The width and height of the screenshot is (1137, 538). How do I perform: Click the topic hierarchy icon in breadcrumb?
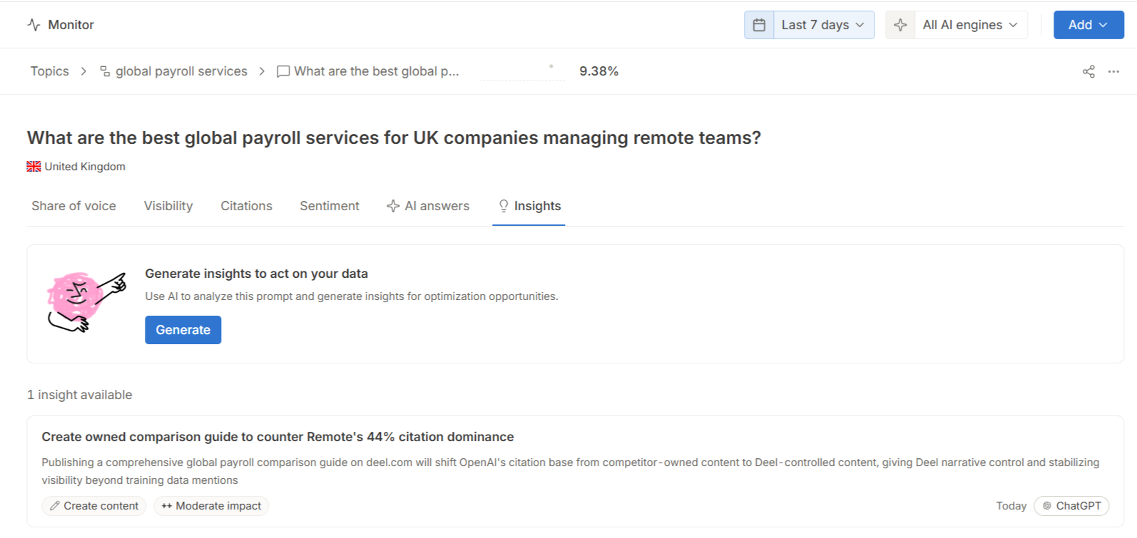coord(105,71)
